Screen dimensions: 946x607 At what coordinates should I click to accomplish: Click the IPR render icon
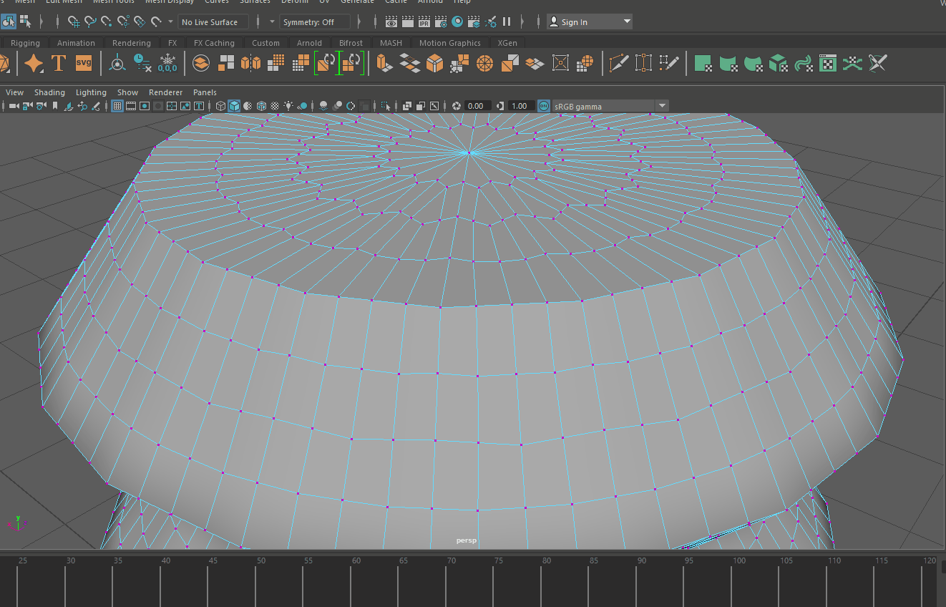click(x=424, y=22)
